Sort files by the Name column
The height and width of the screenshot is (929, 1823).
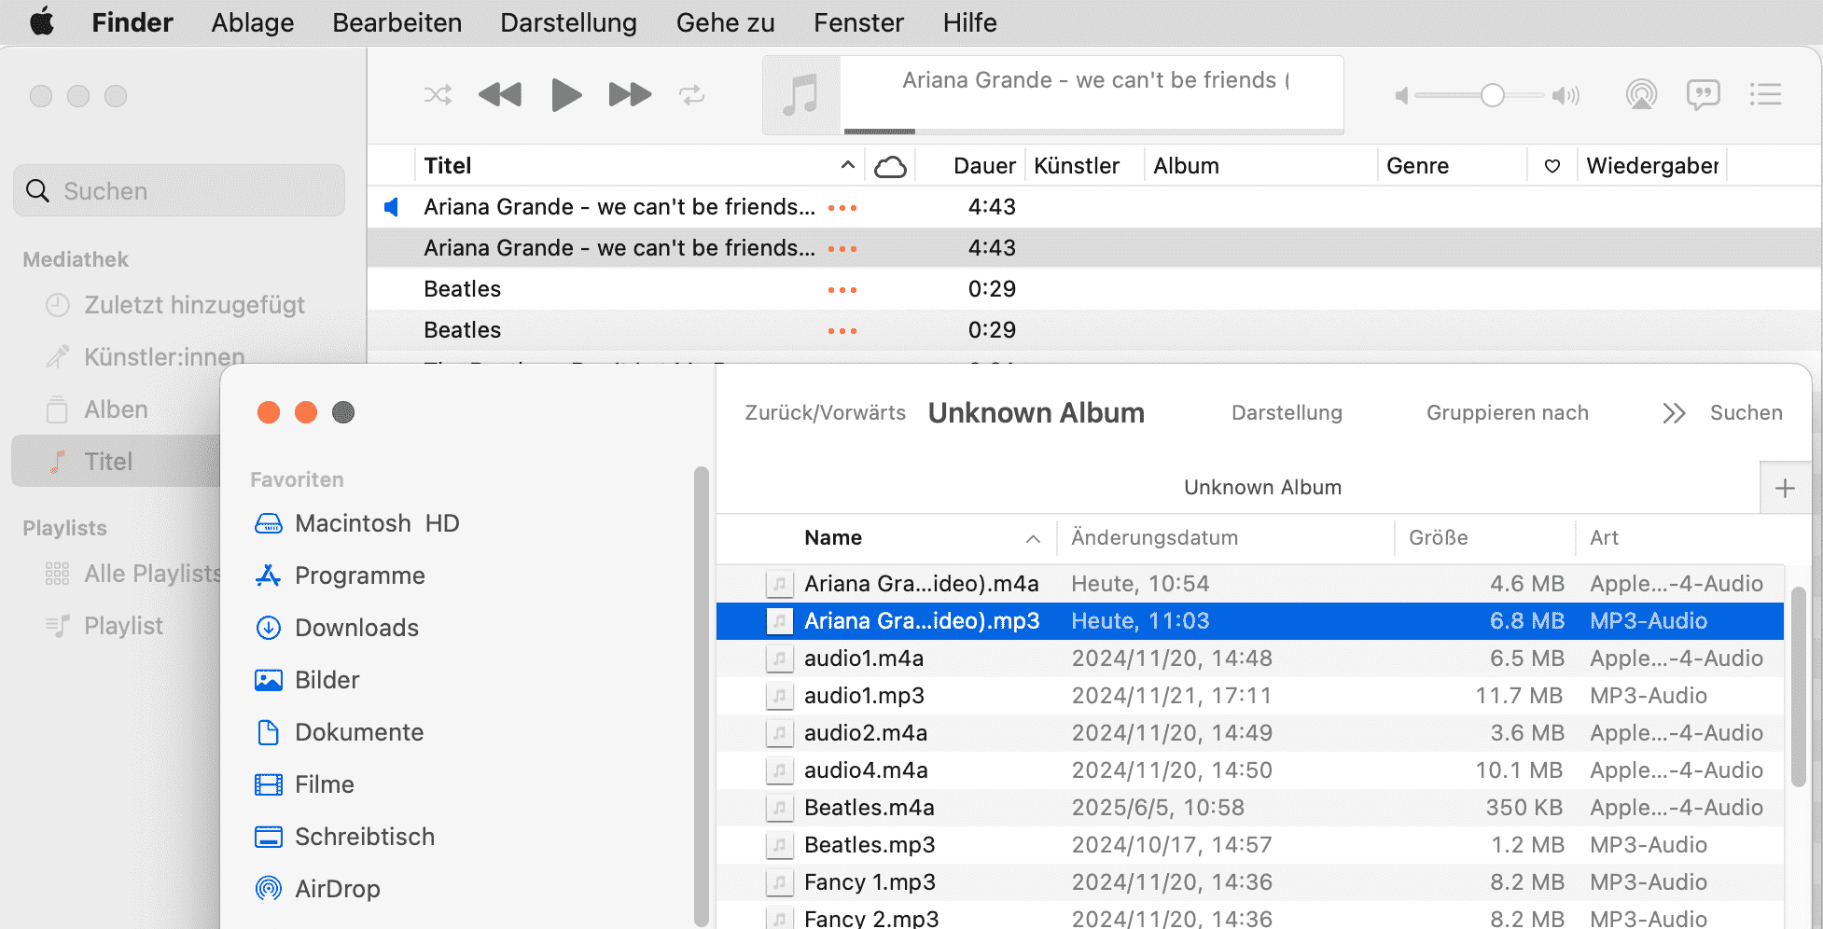832,538
